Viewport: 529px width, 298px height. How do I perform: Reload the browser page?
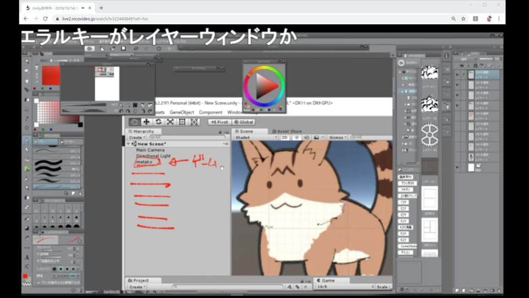point(45,19)
